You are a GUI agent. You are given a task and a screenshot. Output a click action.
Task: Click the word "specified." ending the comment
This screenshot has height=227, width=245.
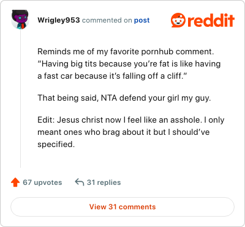click(56, 145)
